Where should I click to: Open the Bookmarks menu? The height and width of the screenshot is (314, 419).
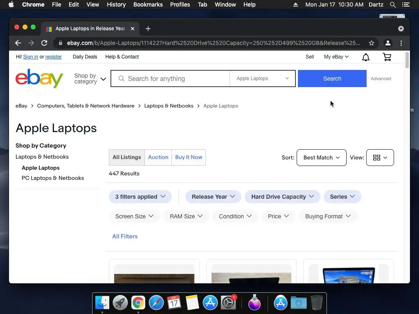(148, 4)
